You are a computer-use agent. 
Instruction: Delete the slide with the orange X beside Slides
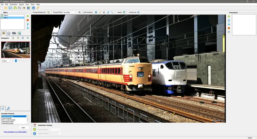pos(28,20)
